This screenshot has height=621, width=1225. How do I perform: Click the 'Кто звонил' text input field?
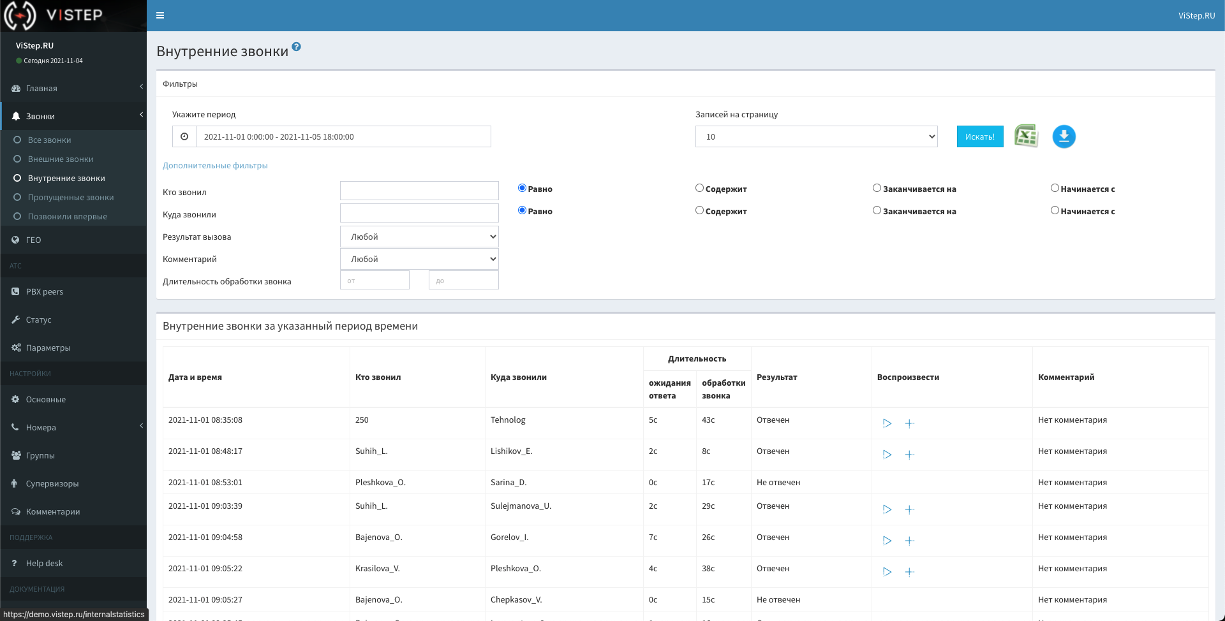(419, 191)
